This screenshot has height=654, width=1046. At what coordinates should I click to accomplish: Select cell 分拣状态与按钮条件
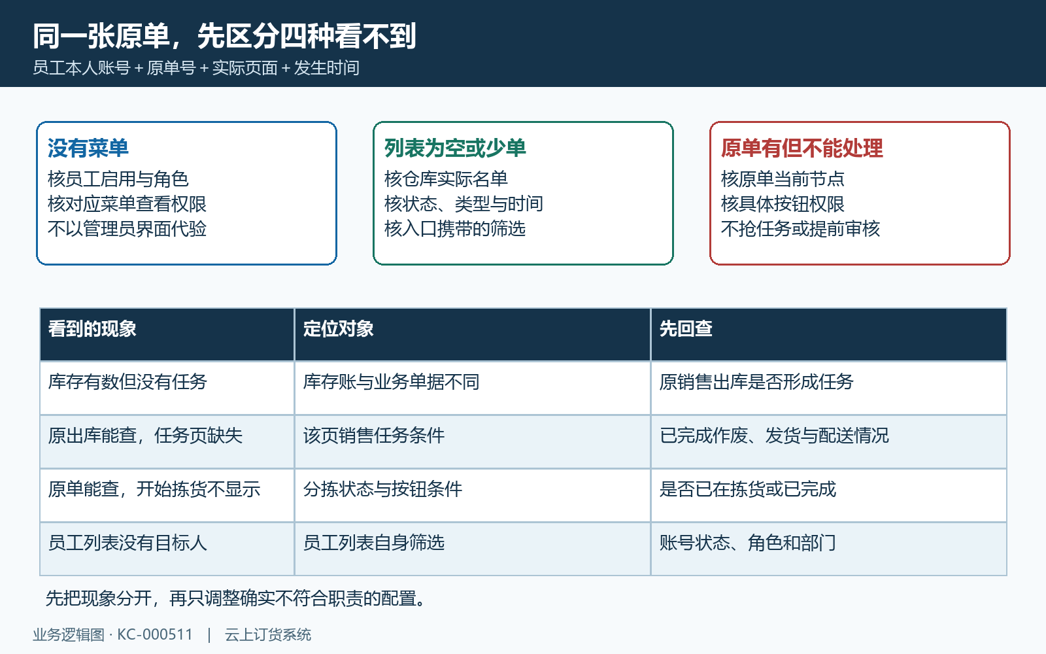pos(473,495)
